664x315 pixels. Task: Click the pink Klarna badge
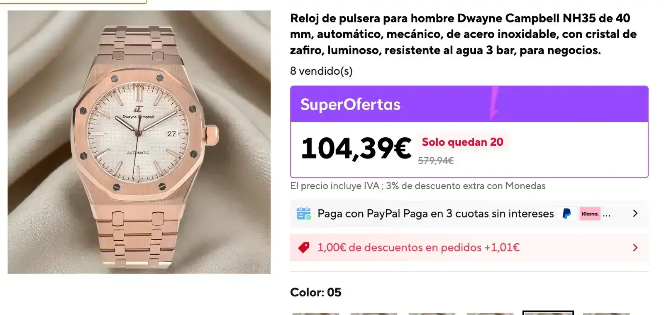[x=590, y=214]
